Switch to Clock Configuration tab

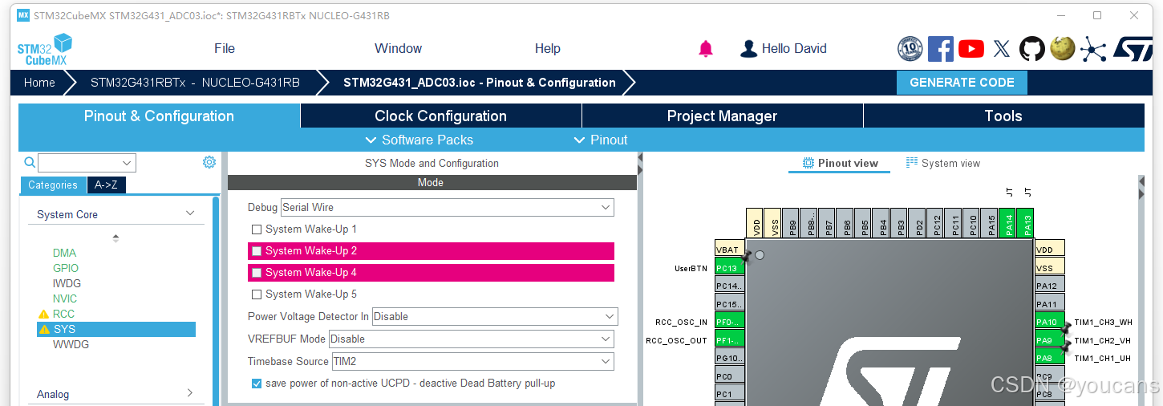coord(441,116)
